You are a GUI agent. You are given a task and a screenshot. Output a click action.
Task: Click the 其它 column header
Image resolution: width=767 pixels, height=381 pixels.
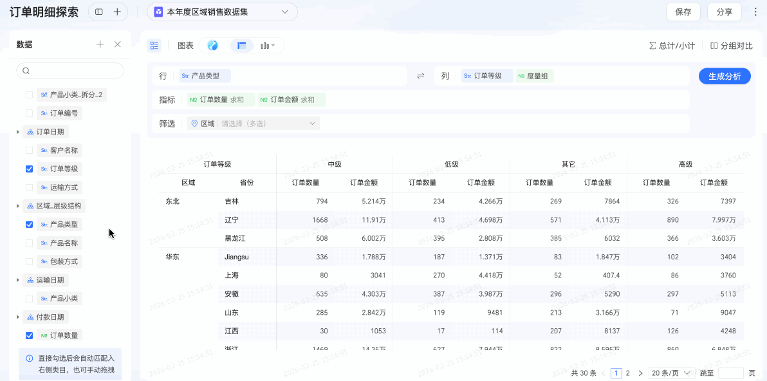click(568, 164)
